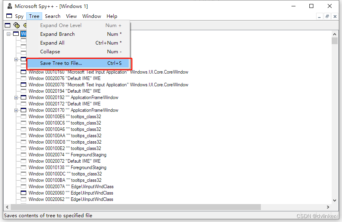Expand the node just above Save Tree to File
342x222 pixels.
tap(16, 59)
